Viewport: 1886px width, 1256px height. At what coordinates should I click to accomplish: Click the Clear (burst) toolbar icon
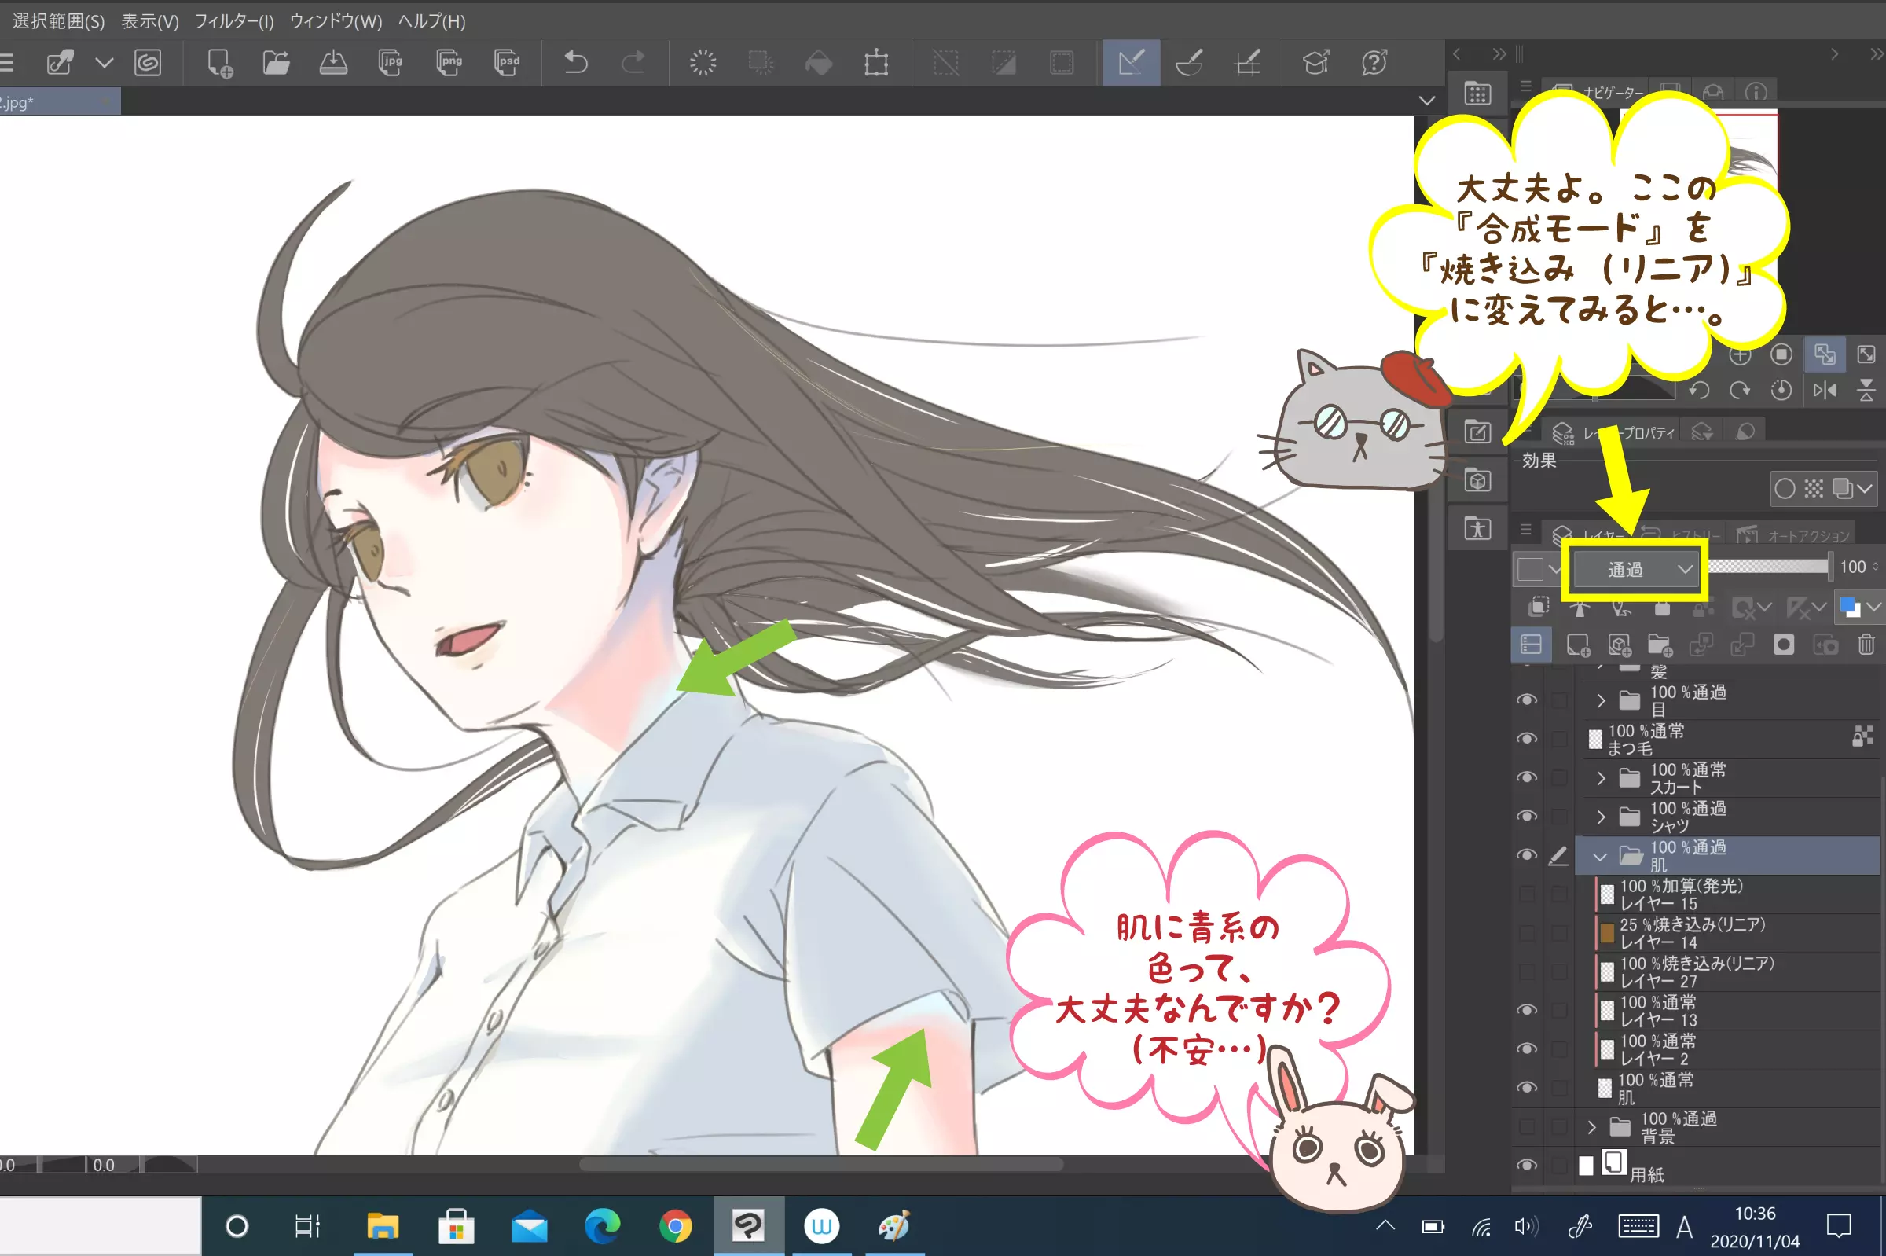703,62
